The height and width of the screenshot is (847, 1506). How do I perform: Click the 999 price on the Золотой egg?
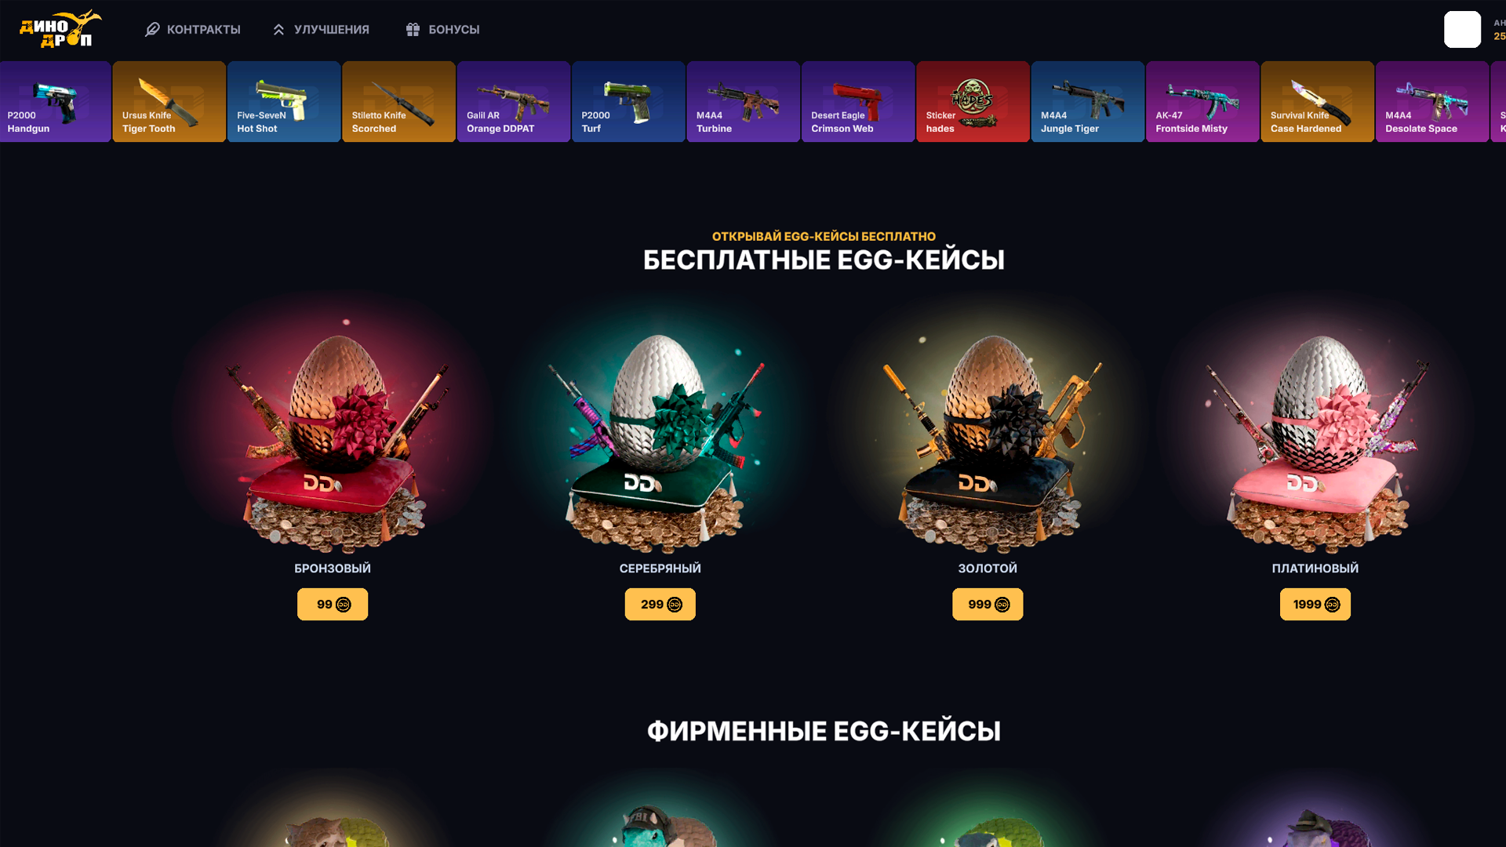coord(988,604)
